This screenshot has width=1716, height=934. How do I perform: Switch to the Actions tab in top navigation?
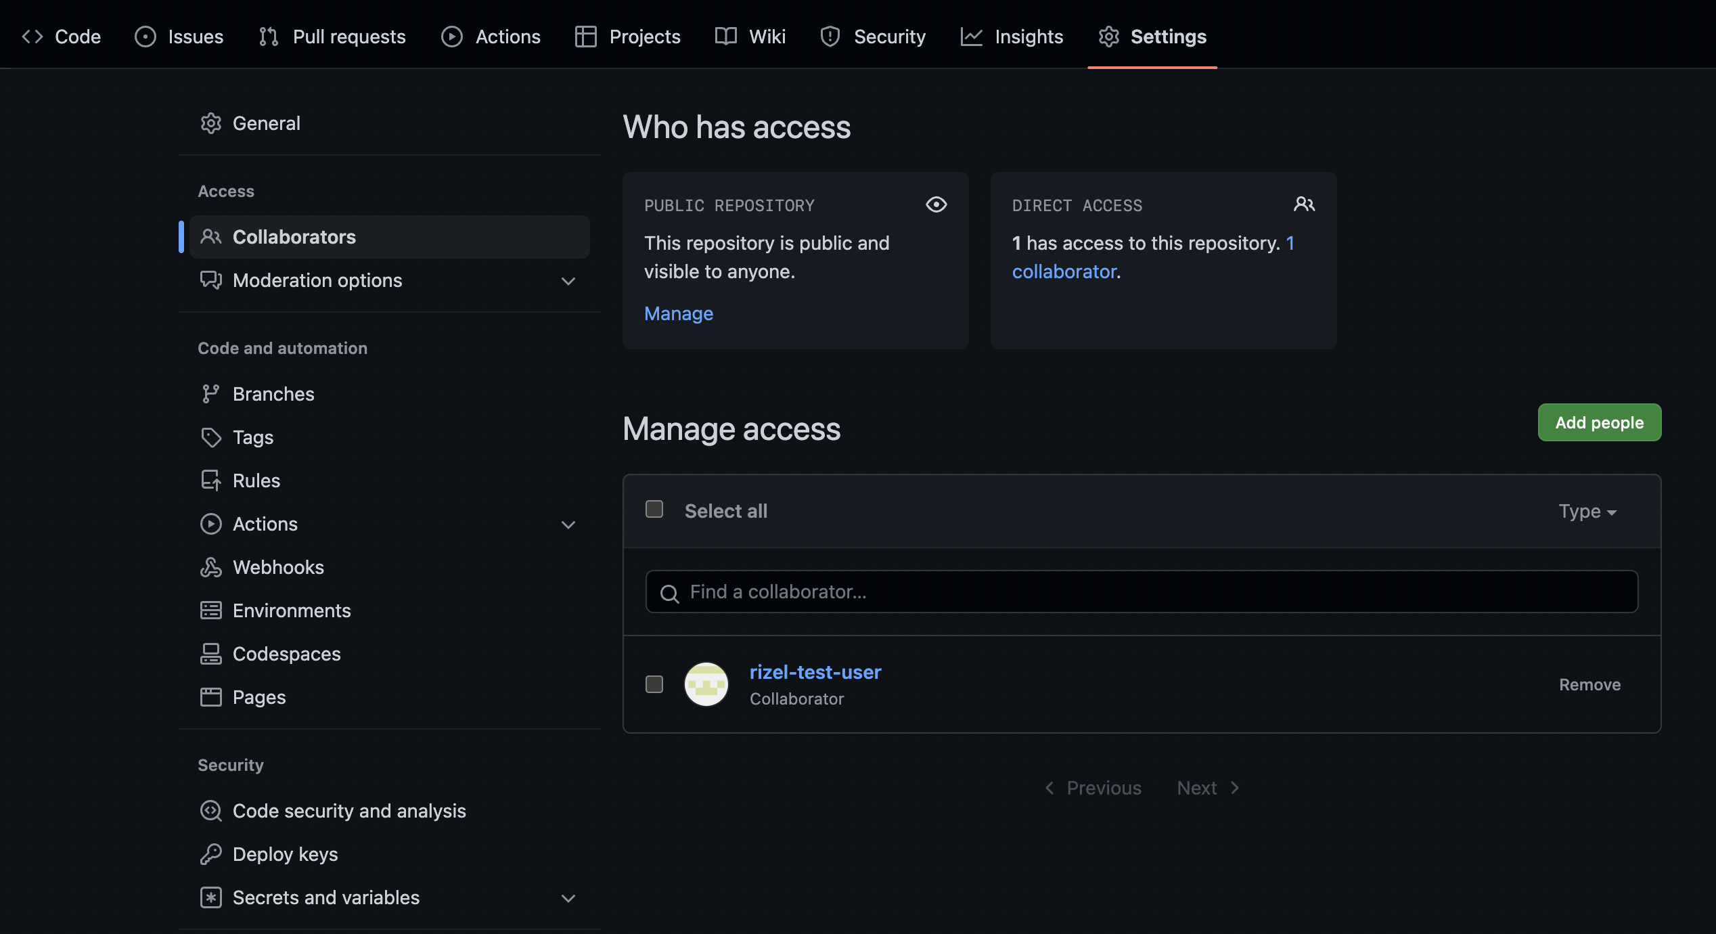point(491,37)
